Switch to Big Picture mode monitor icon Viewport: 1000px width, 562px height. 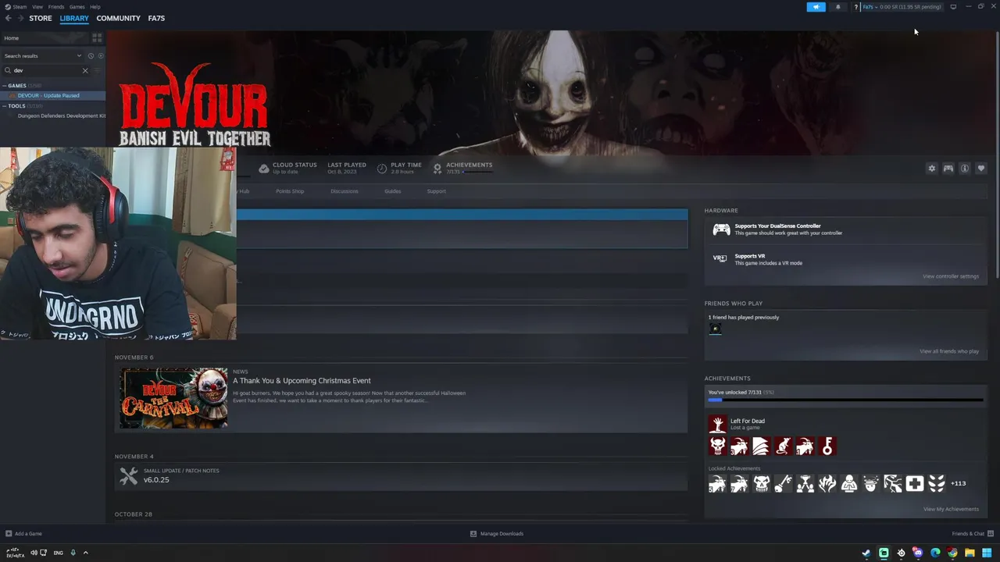point(953,6)
